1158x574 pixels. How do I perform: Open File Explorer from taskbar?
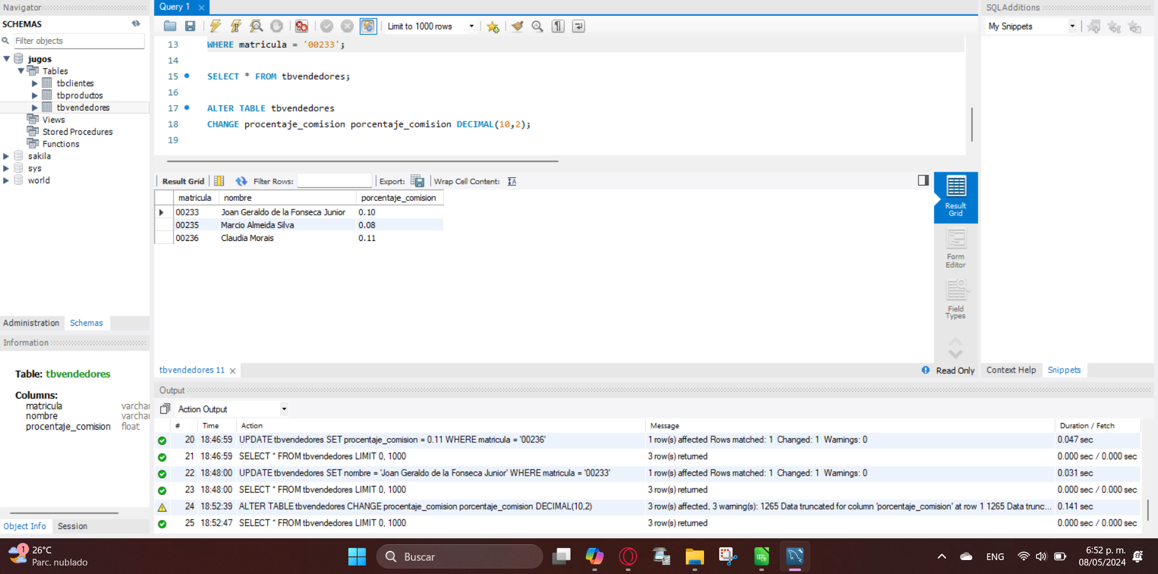[694, 556]
